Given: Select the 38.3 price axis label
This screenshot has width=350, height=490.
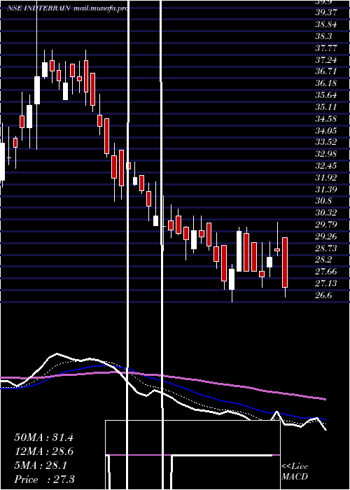Looking at the screenshot, I should pyautogui.click(x=323, y=36).
